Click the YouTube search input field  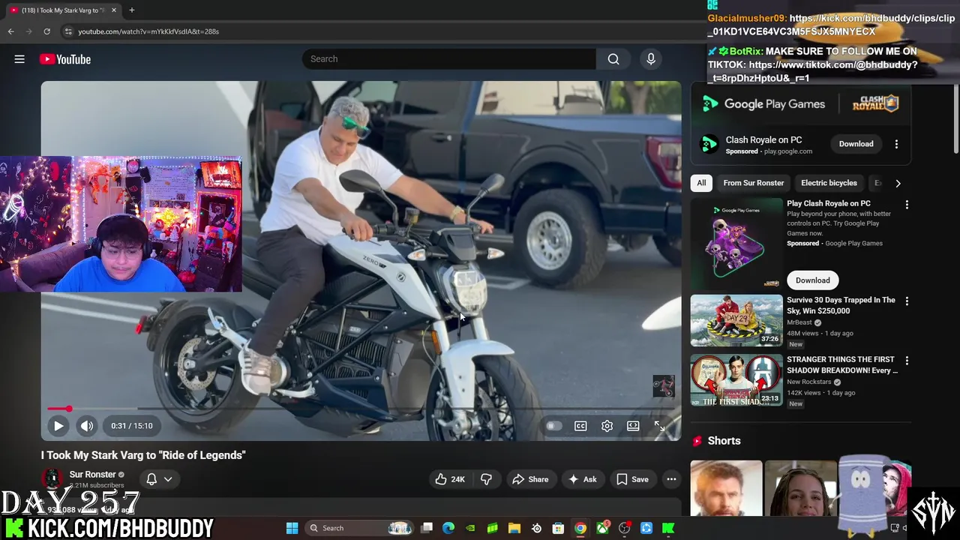tap(450, 59)
